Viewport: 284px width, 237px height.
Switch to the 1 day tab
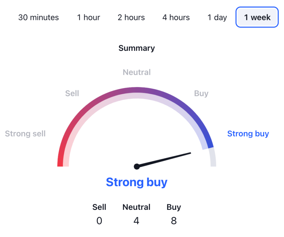point(217,17)
